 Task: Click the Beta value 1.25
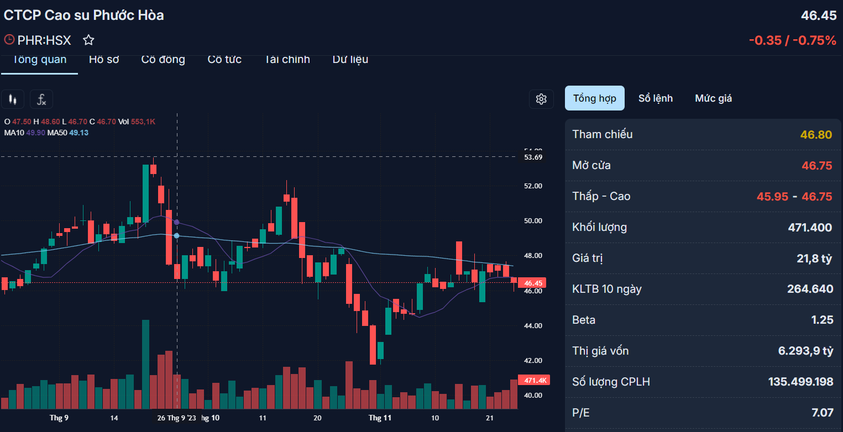point(823,320)
